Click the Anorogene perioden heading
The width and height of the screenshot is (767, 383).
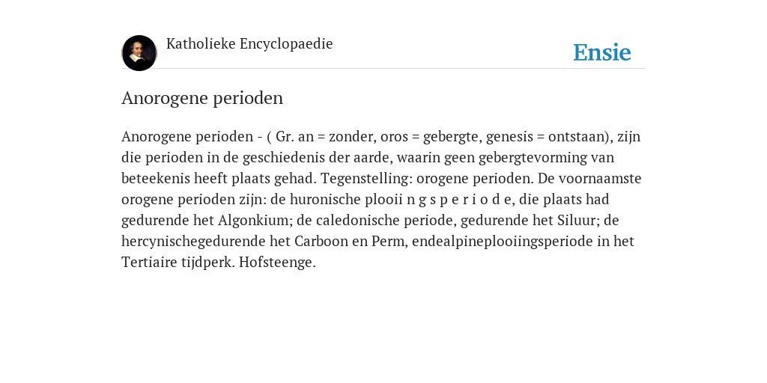[202, 98]
